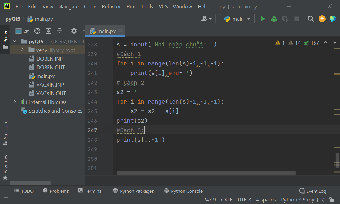Change 4 spaces indent setting
The height and width of the screenshot is (204, 340).
point(266,199)
